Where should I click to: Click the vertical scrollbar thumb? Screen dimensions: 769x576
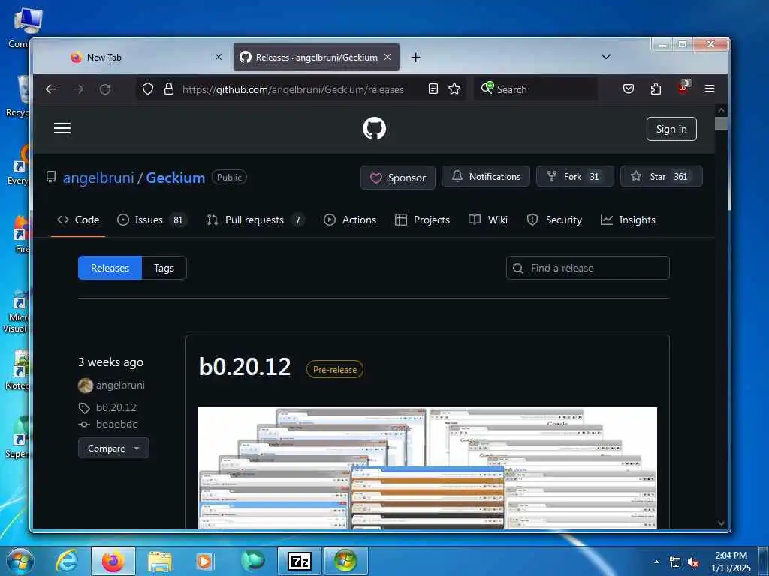pyautogui.click(x=720, y=124)
